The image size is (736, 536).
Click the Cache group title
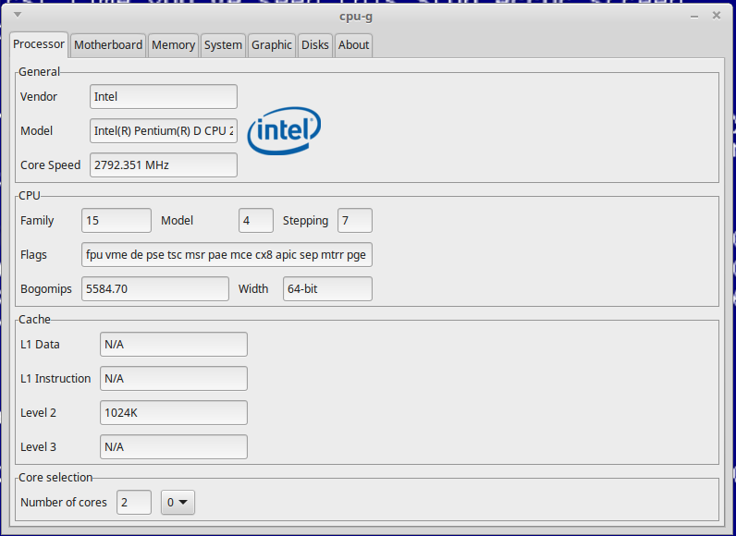point(34,320)
